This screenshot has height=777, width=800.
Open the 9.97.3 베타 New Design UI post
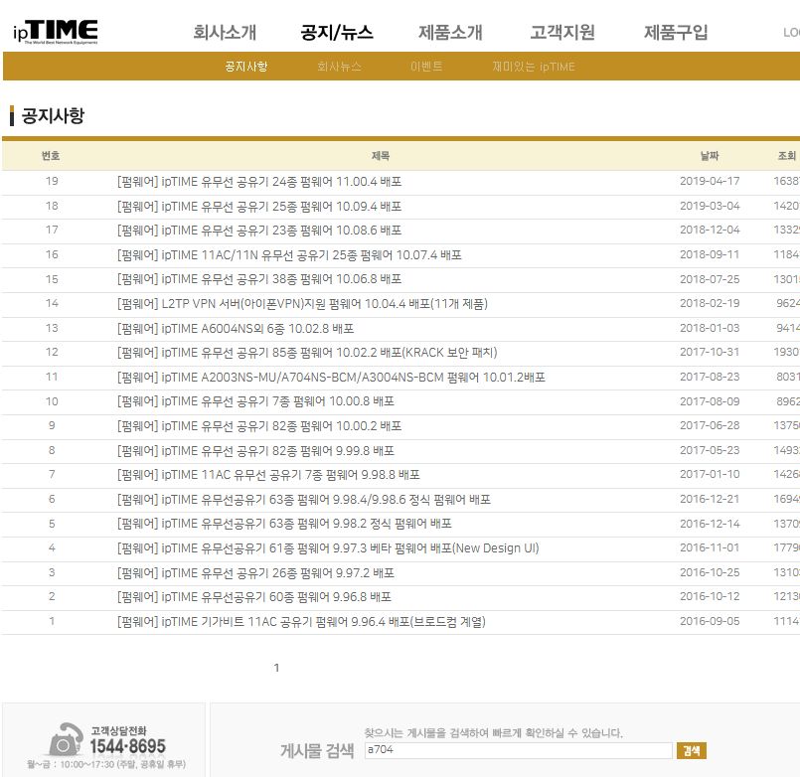[x=328, y=547]
